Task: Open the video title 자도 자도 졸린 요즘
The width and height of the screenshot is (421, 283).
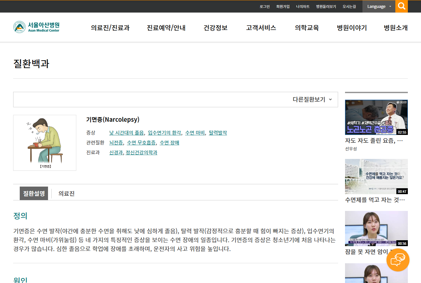Action: pyautogui.click(x=374, y=141)
